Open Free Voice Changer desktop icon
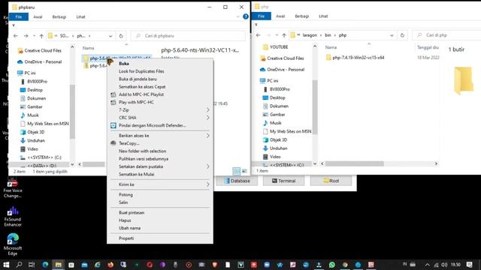 (x=13, y=188)
